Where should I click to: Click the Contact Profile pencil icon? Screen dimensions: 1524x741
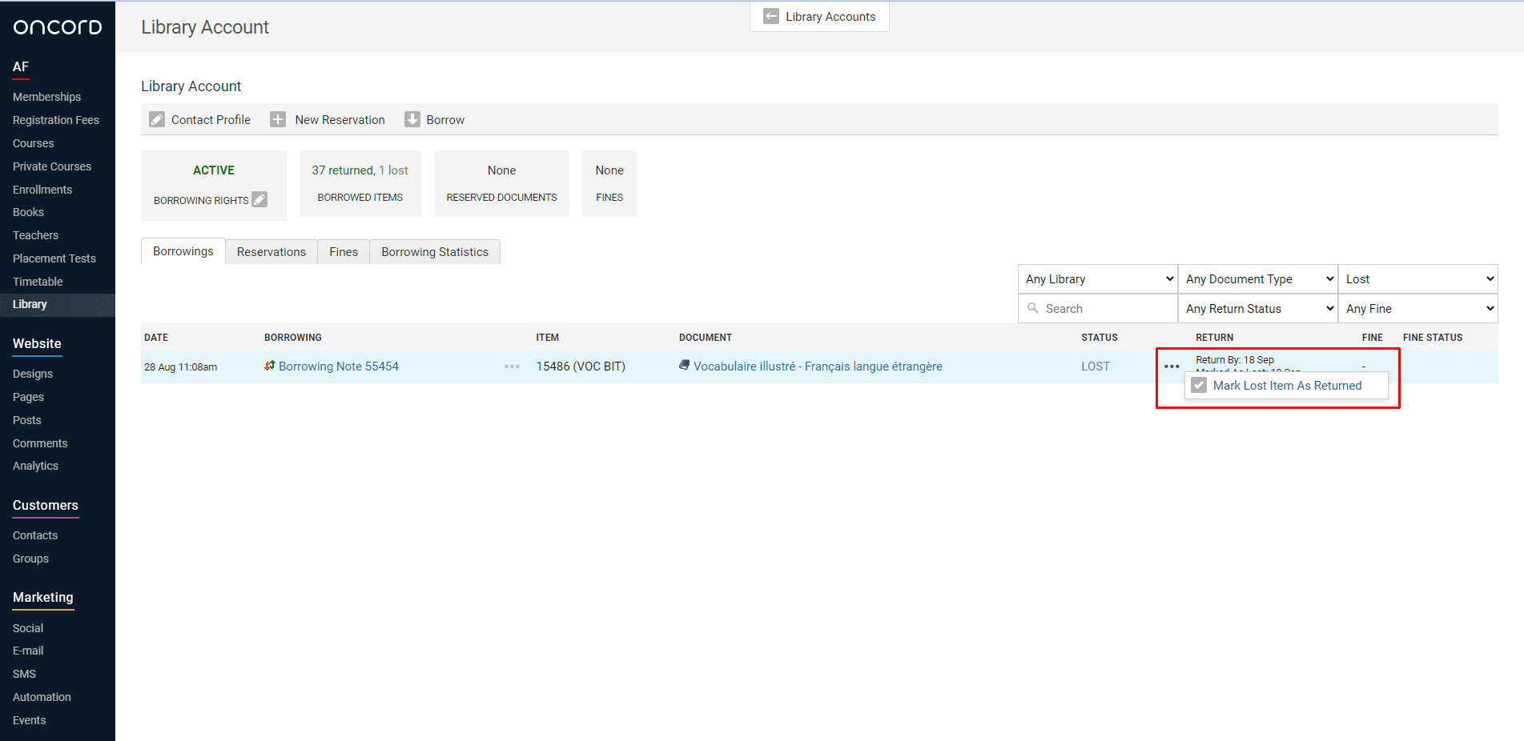click(157, 120)
